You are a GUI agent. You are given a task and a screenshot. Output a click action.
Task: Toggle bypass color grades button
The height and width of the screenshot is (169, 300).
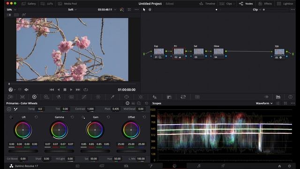coord(122,9)
